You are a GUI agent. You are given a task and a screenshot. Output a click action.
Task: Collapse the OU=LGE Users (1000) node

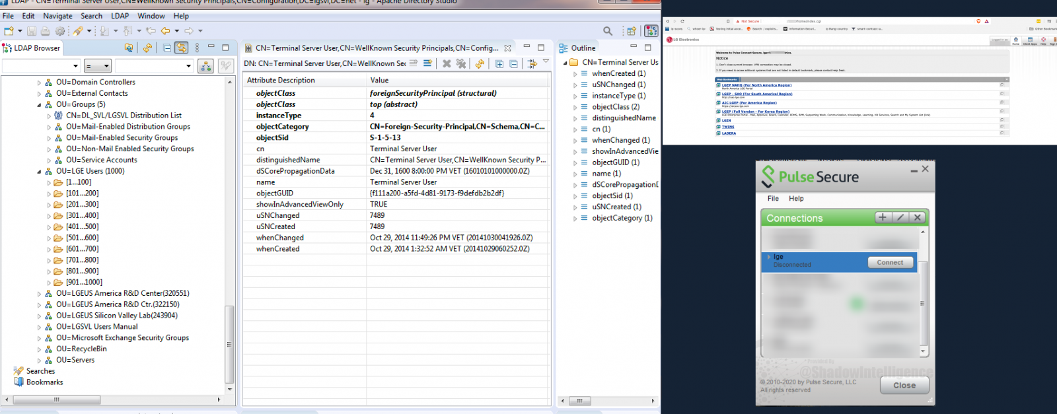[x=39, y=171]
